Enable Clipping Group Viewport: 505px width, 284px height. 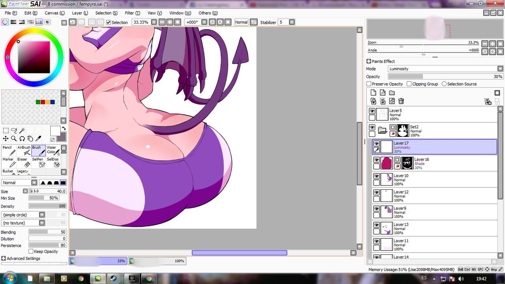[x=409, y=84]
